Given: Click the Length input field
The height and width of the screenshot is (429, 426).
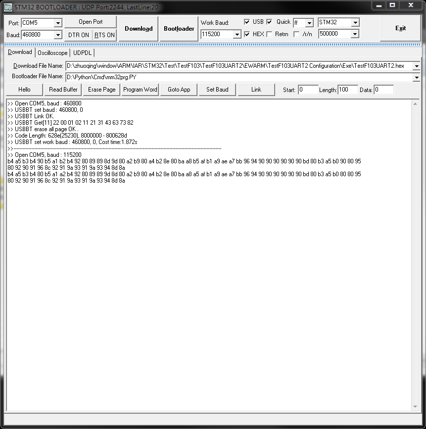Looking at the screenshot, I should 348,90.
